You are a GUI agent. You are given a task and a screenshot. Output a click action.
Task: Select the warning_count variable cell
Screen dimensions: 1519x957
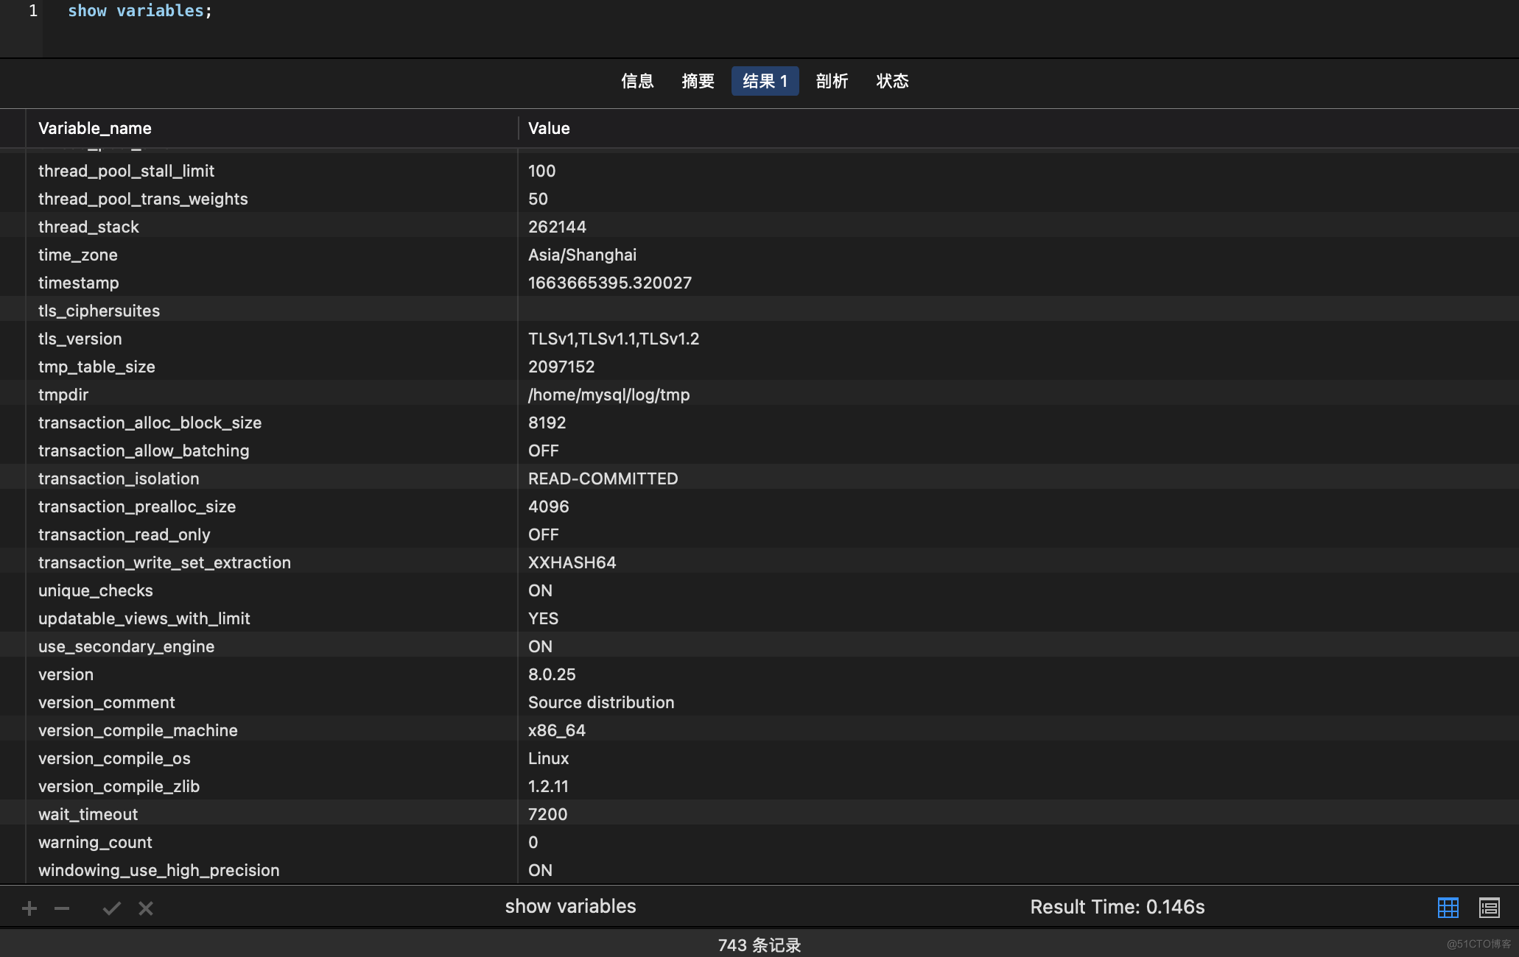95,842
